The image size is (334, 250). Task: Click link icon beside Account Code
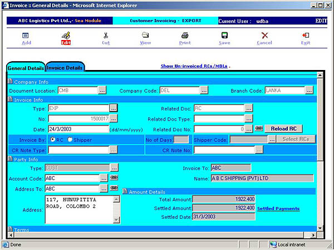114,178
